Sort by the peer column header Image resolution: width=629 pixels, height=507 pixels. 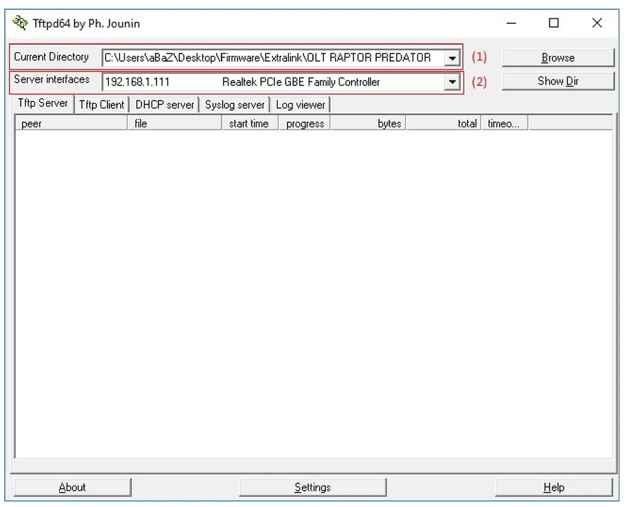point(70,124)
